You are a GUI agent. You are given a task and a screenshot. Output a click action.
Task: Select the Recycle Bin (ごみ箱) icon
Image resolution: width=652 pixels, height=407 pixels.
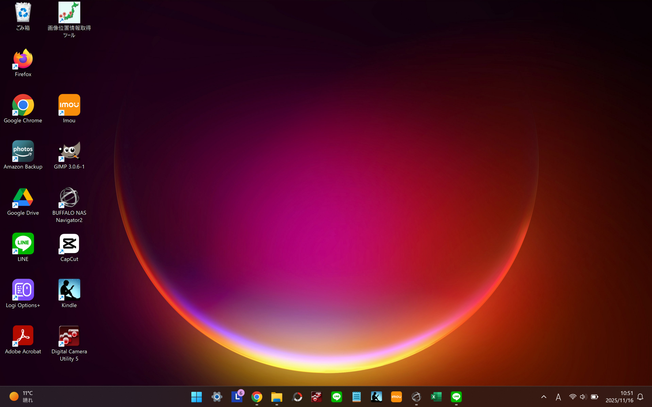coord(23,13)
